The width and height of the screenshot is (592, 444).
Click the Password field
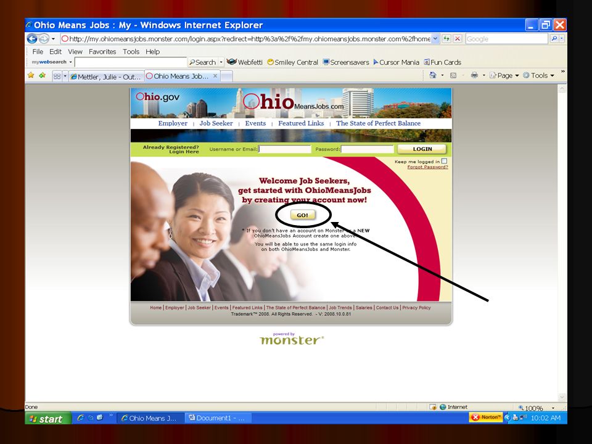tap(368, 149)
